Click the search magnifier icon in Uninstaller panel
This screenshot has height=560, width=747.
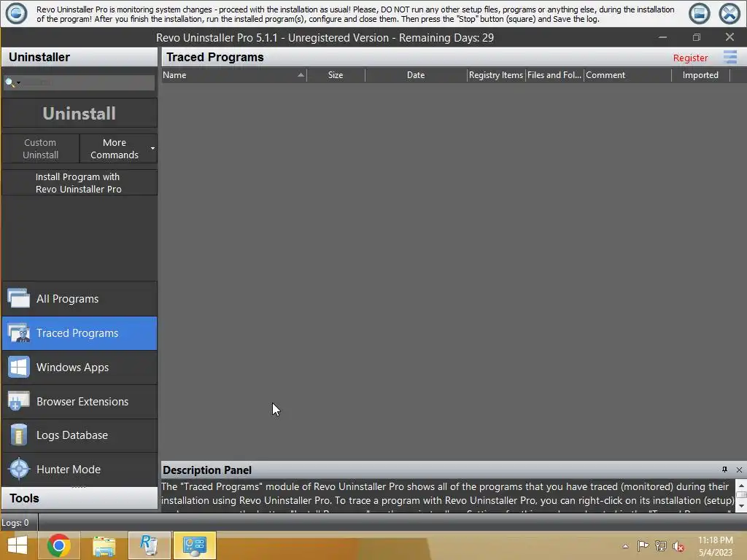tap(9, 82)
